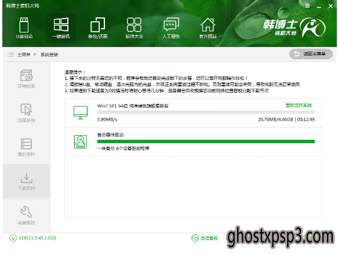
Task: Click 微信客服 text link
Action: [x=209, y=238]
